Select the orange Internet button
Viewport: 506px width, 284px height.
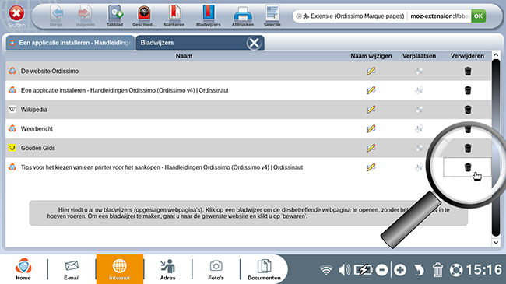(x=119, y=269)
